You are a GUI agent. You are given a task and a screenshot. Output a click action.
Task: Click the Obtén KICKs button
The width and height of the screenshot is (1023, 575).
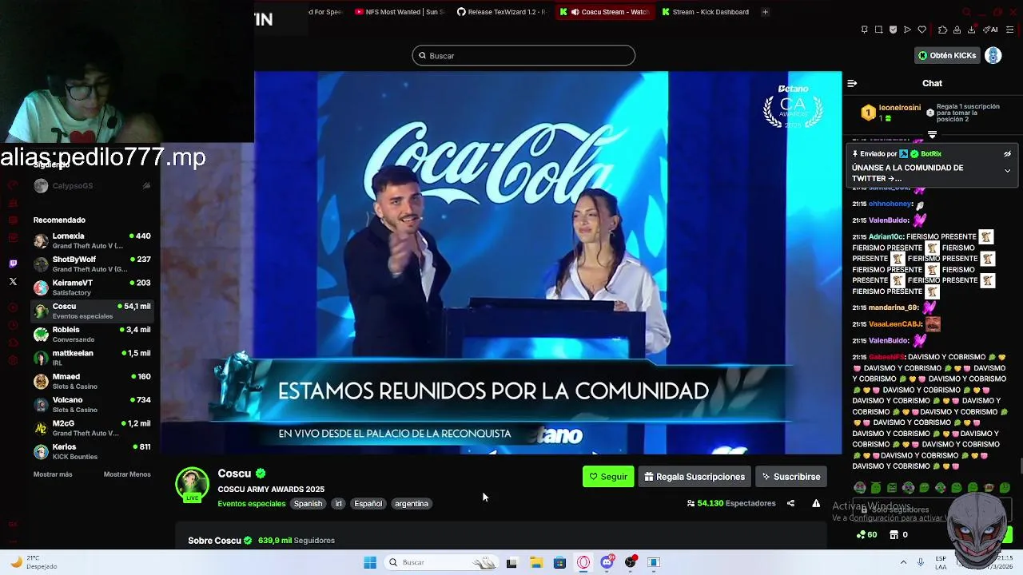(947, 55)
